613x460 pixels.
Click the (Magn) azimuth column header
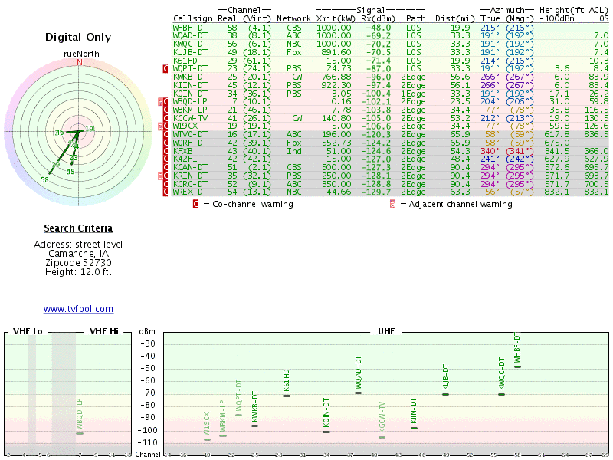point(520,18)
